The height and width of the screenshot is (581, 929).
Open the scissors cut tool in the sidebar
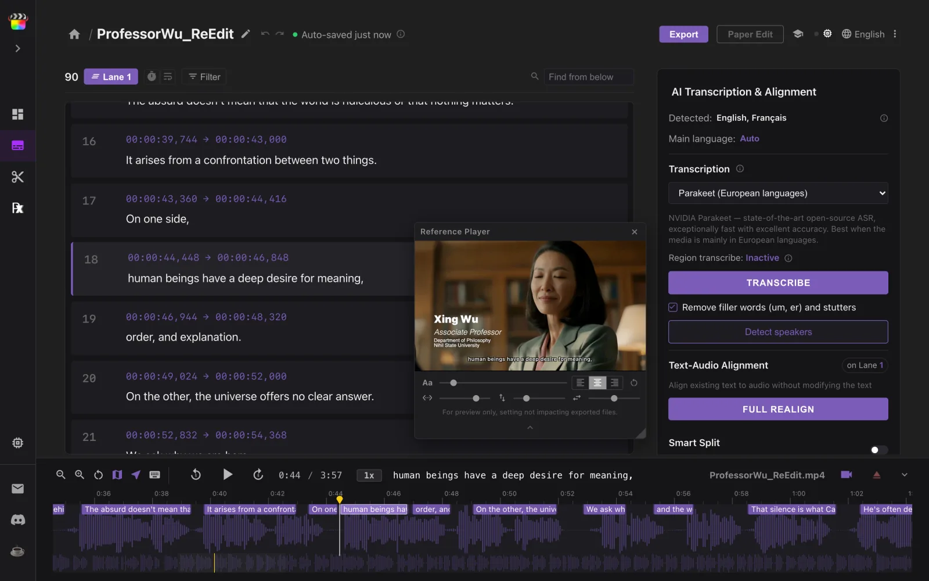click(17, 177)
